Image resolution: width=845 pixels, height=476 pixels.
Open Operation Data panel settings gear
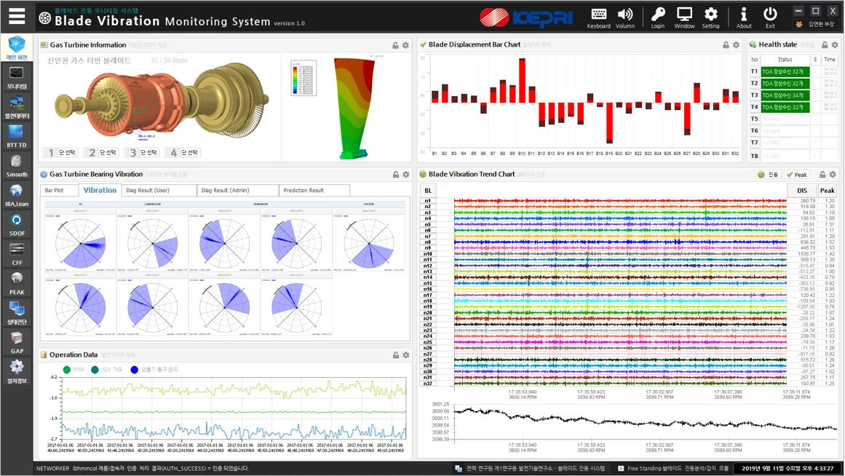click(x=406, y=355)
